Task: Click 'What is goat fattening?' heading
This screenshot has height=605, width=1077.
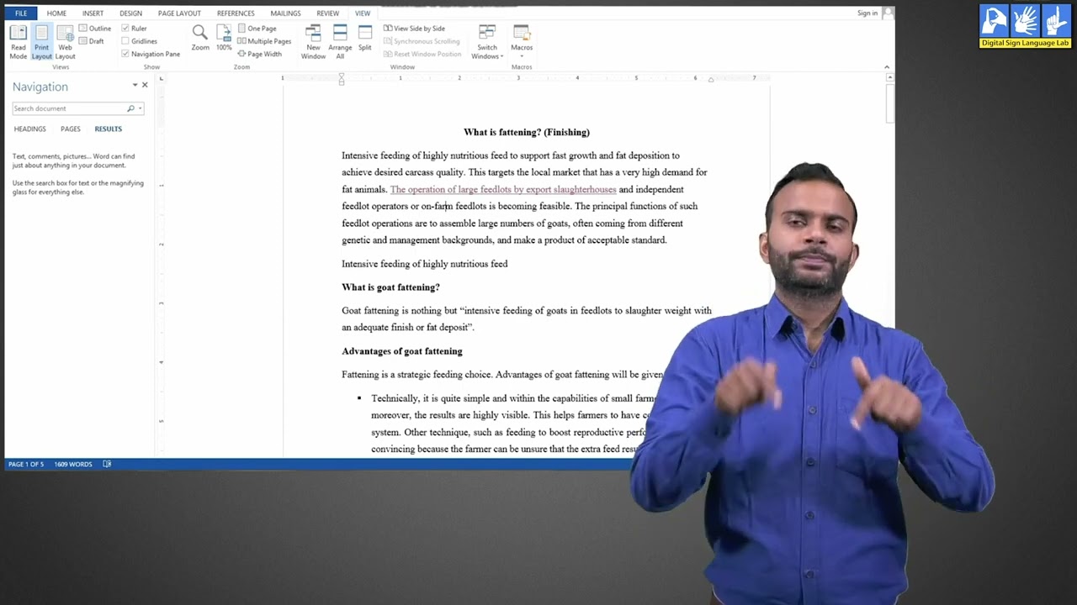Action: (x=390, y=287)
